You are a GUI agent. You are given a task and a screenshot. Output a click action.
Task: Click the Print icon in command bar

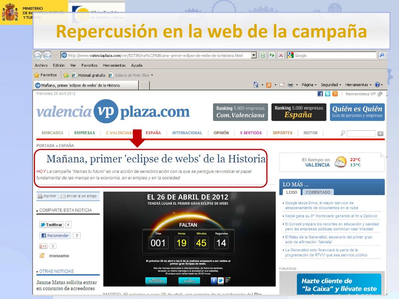click(290, 84)
